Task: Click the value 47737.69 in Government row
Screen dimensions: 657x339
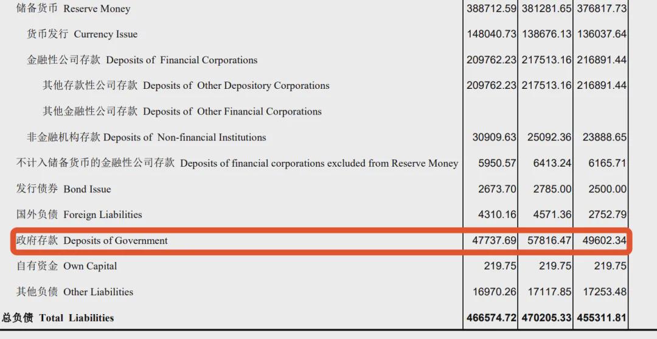Action: click(494, 240)
